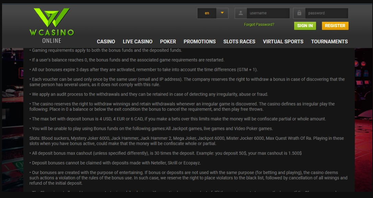
Task: Focus the password input field
Action: pos(326,13)
